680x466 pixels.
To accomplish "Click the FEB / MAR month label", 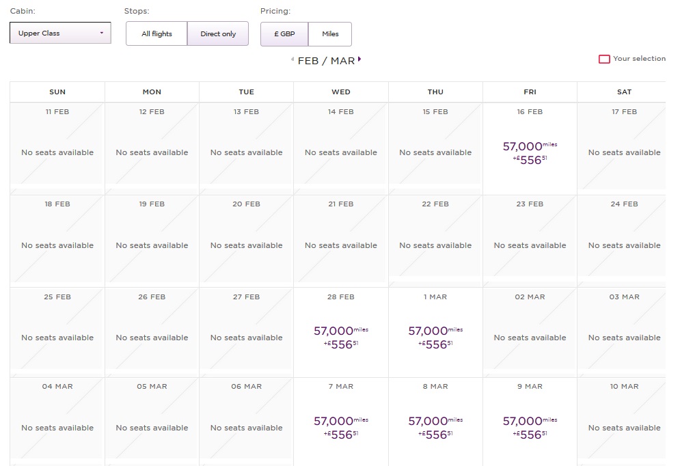I will click(x=326, y=61).
